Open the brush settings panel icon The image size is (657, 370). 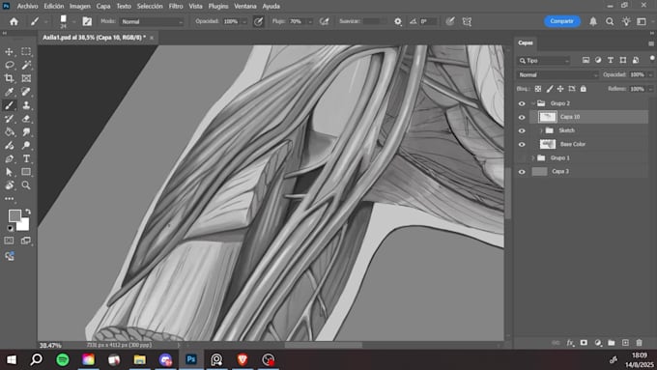click(x=87, y=21)
